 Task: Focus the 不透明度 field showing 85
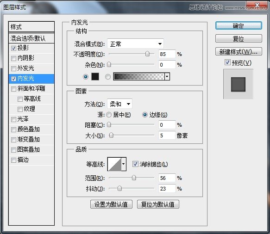tap(167, 54)
